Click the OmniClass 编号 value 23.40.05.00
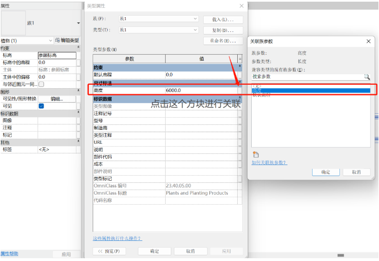379x261 pixels. [202, 186]
